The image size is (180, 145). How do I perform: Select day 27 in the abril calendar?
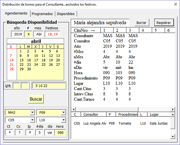point(58,65)
